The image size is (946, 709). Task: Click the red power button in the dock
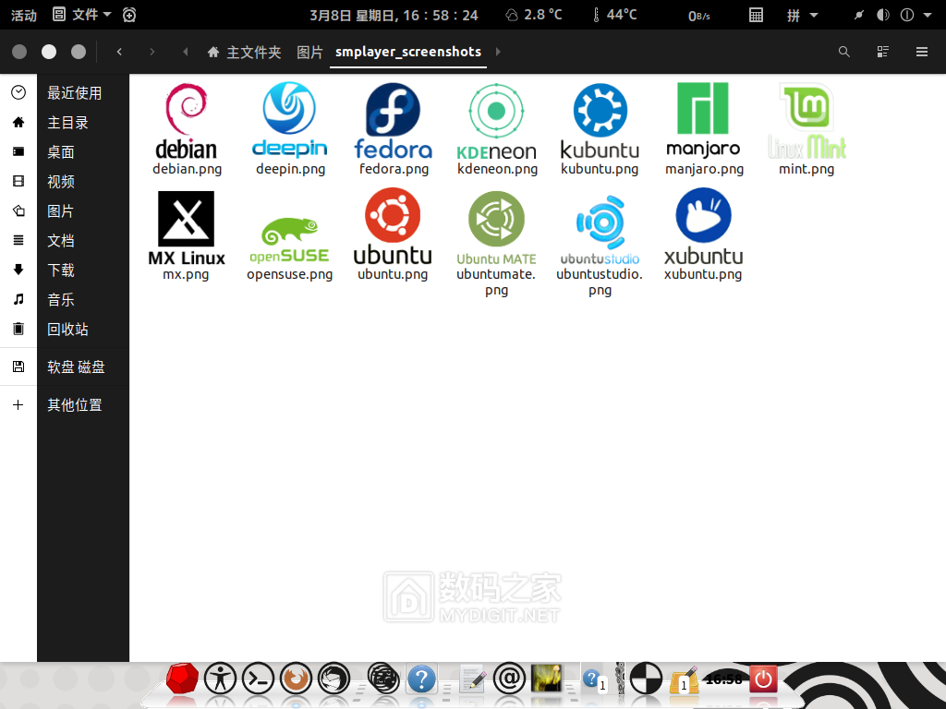tap(763, 679)
